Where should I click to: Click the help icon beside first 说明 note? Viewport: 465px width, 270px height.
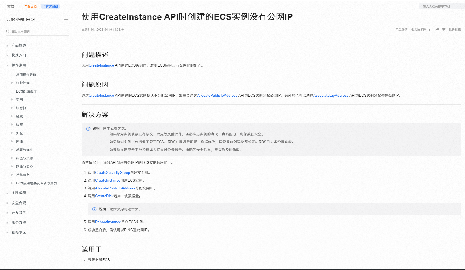tap(88, 128)
